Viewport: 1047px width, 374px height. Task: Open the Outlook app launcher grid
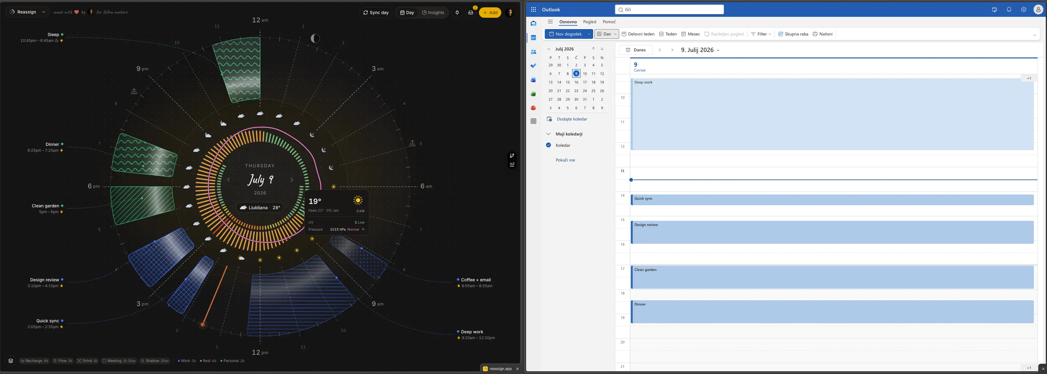coord(533,9)
